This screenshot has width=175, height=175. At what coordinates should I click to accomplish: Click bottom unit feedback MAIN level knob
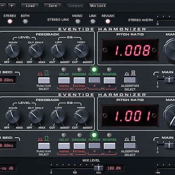coord(13,116)
